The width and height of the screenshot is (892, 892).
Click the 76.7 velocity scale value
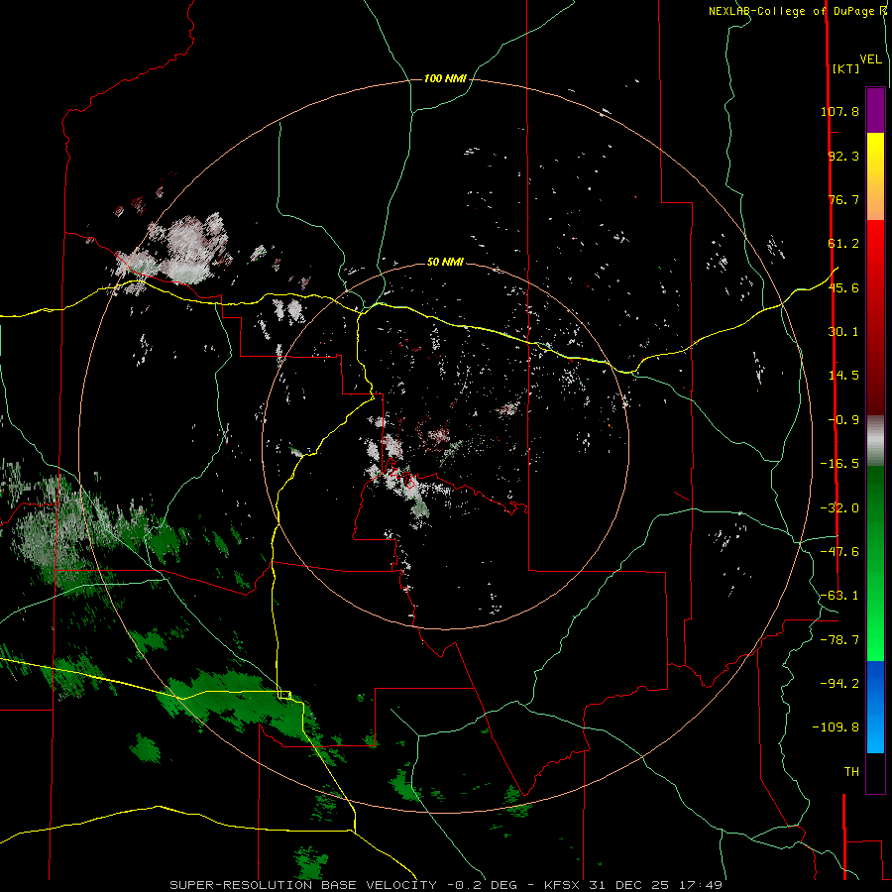[x=843, y=199]
